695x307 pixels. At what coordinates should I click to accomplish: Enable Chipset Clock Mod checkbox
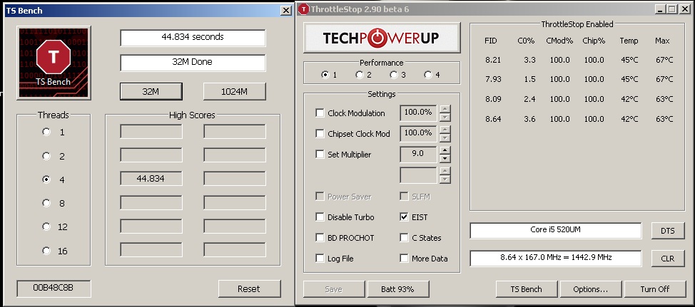(x=320, y=133)
